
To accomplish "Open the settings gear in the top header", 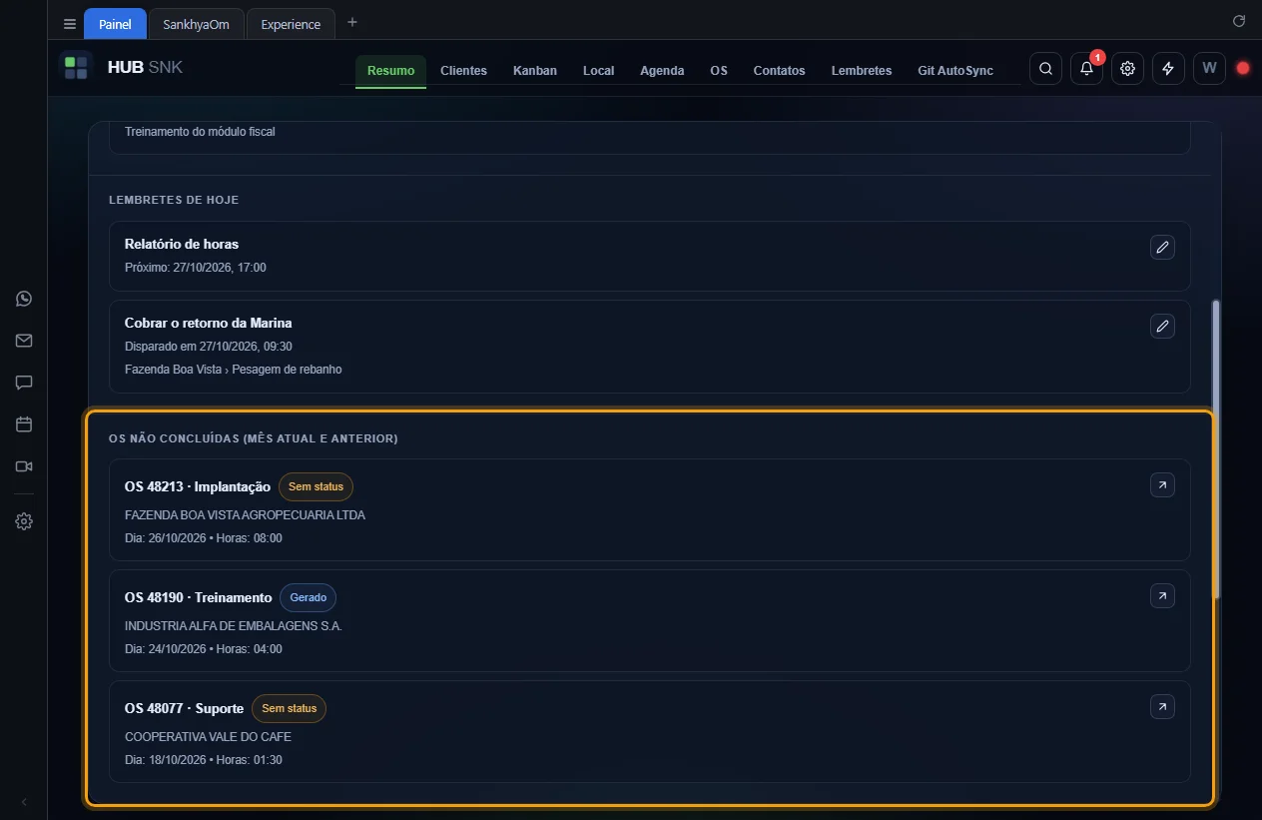I will pyautogui.click(x=1127, y=69).
